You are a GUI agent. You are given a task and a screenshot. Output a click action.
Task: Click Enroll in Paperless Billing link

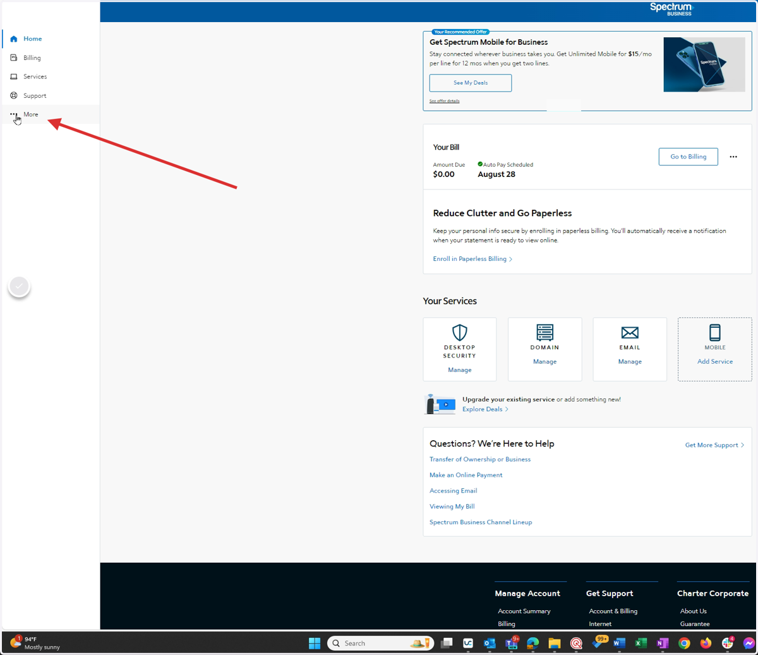click(x=472, y=259)
